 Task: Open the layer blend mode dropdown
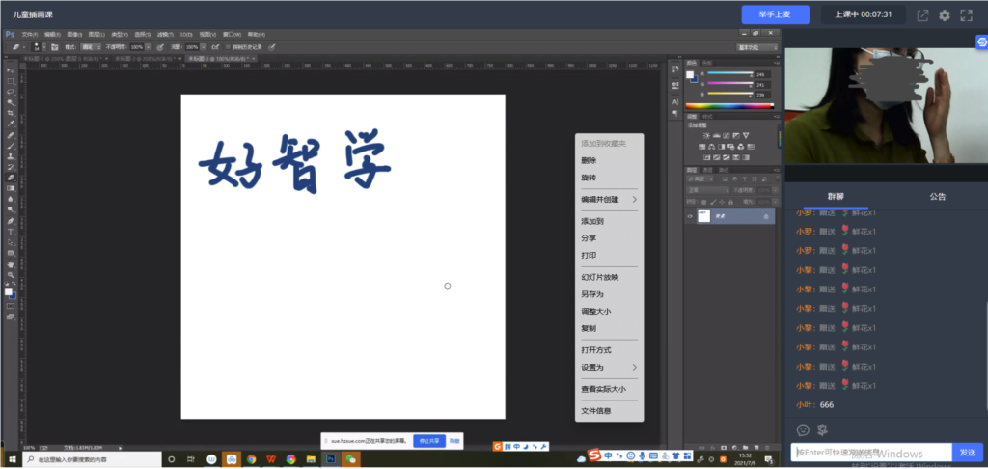708,190
